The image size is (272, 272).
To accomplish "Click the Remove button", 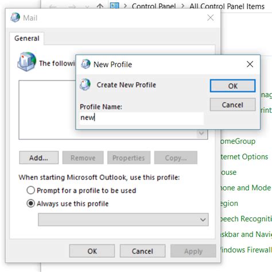I will 83,158.
